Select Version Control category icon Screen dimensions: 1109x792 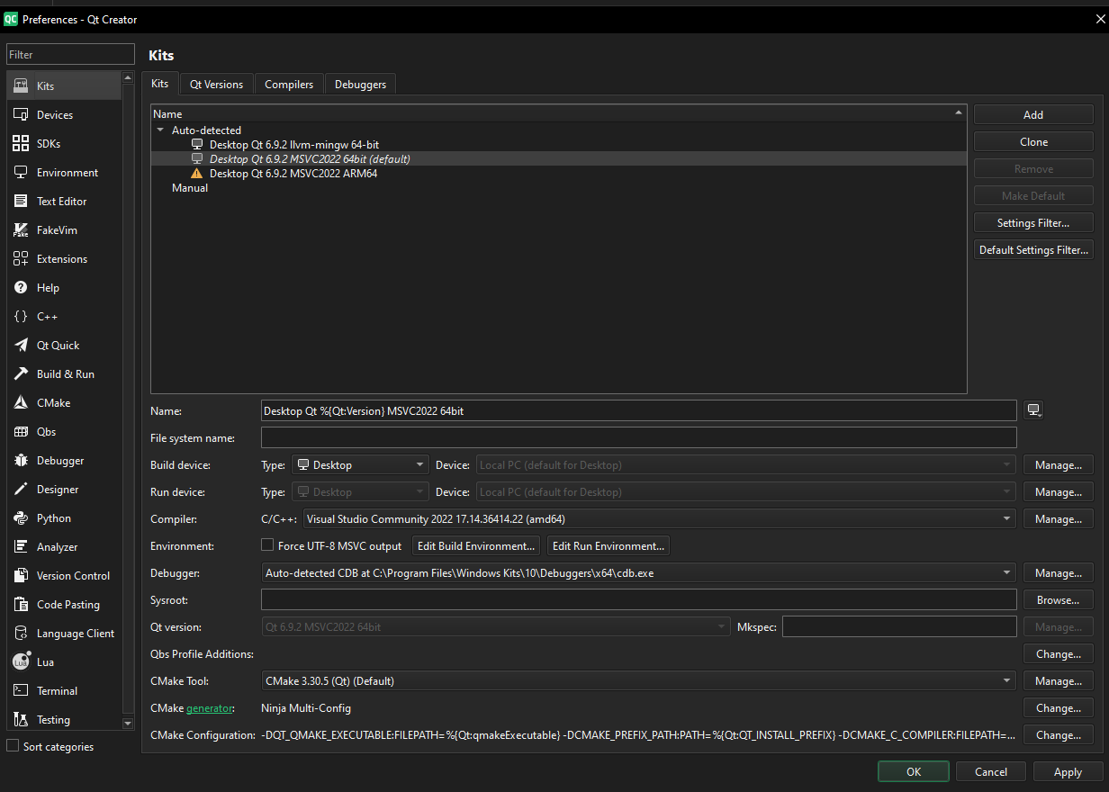[21, 575]
